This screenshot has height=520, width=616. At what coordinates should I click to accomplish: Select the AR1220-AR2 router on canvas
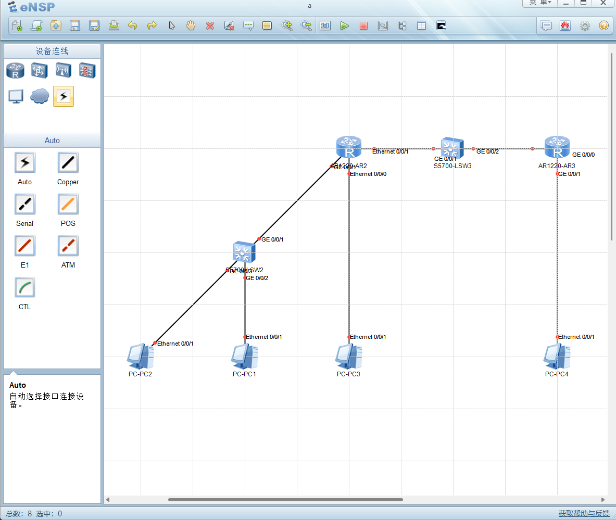[349, 147]
